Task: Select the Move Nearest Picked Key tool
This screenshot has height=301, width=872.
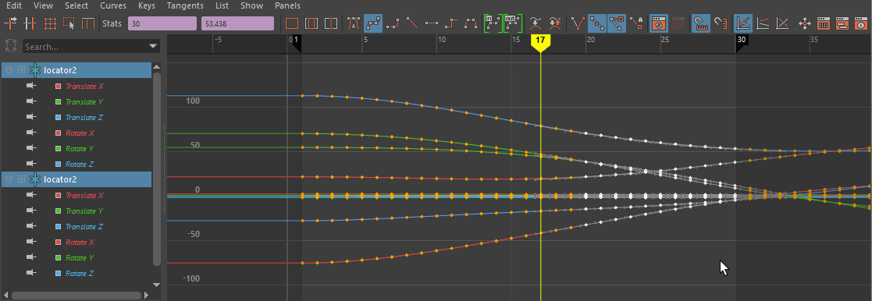Action: tap(11, 23)
